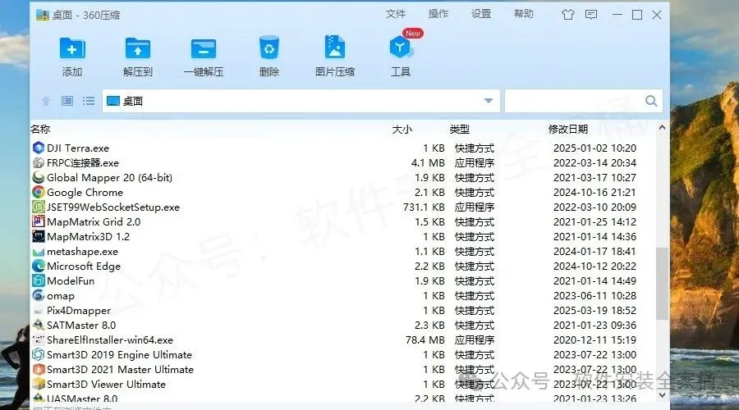
Task: Select the Pix4Dmapper file name
Action: click(79, 311)
